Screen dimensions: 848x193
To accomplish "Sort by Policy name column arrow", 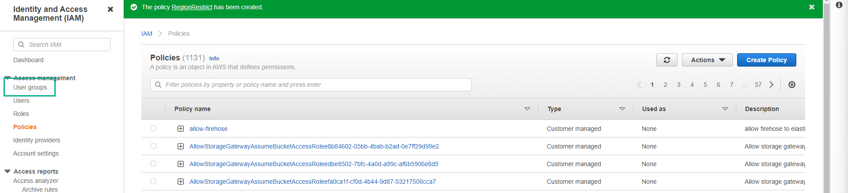I will pyautogui.click(x=527, y=109).
